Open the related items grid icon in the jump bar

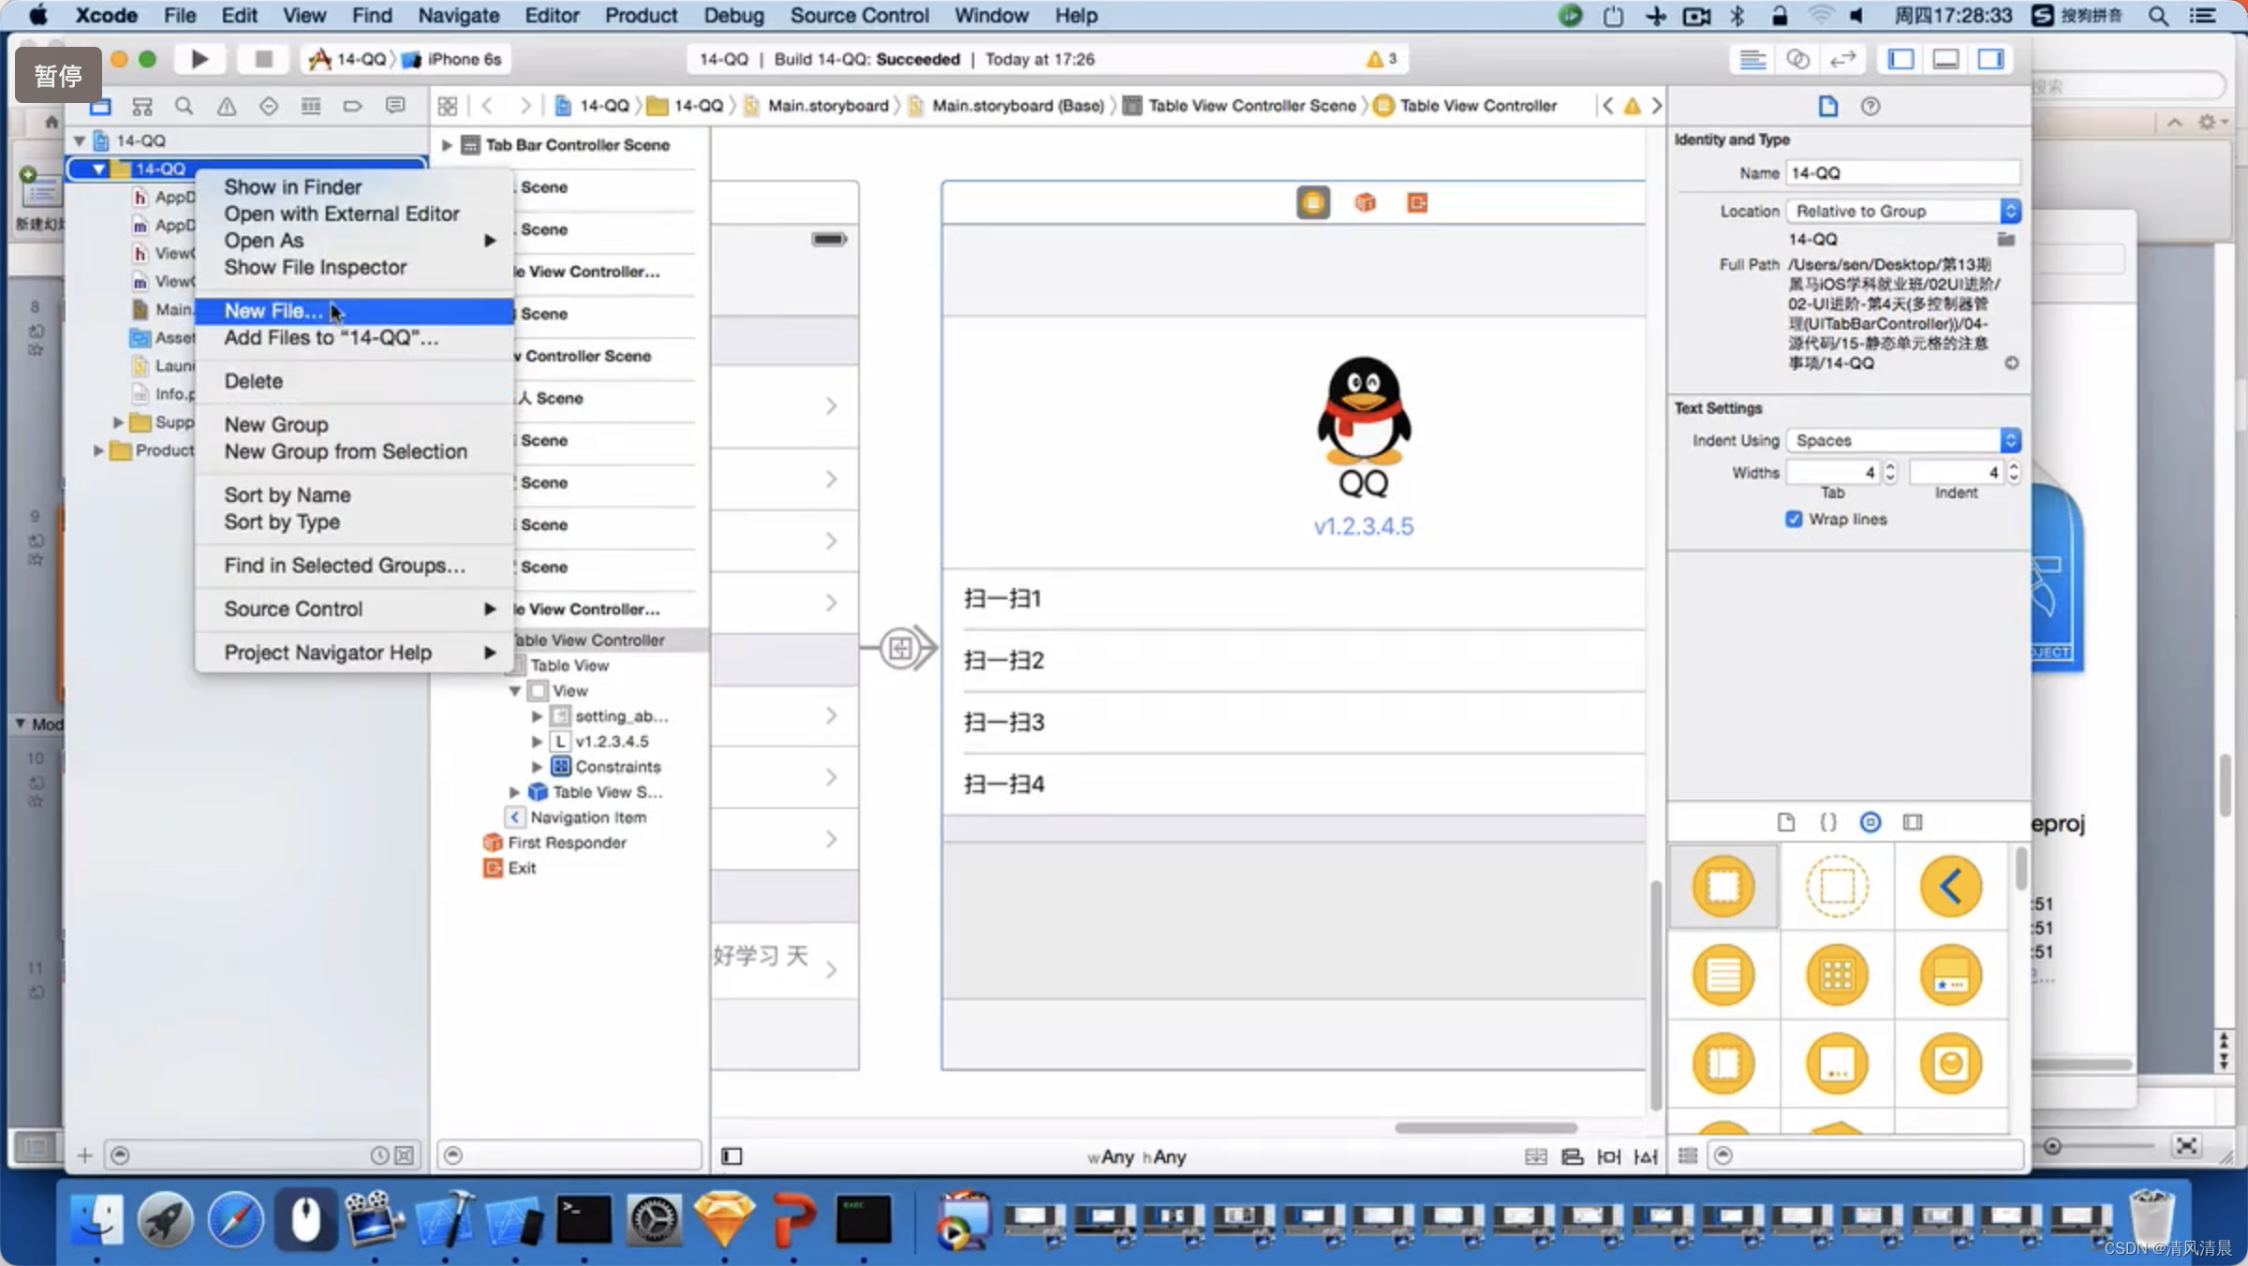(x=448, y=106)
